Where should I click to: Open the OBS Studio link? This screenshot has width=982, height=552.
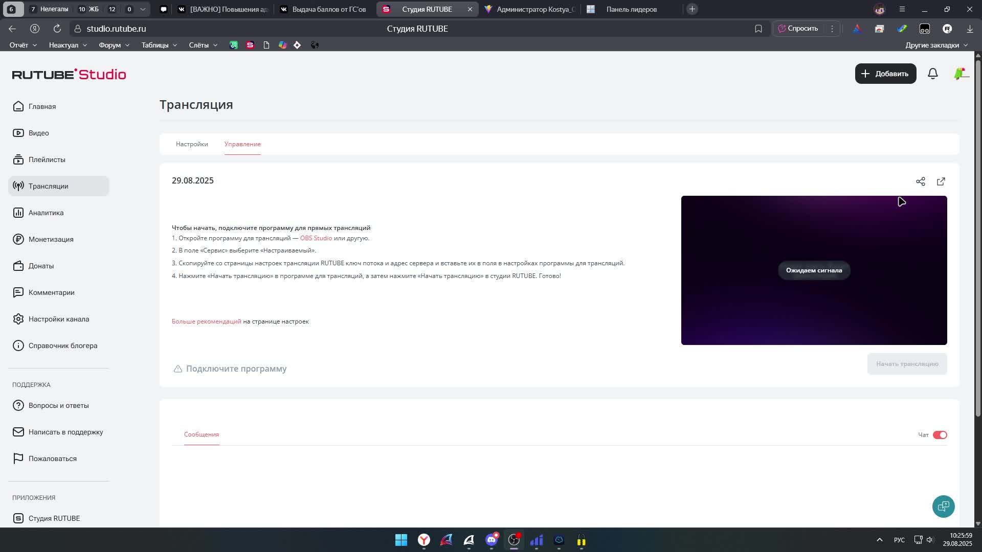pos(316,238)
